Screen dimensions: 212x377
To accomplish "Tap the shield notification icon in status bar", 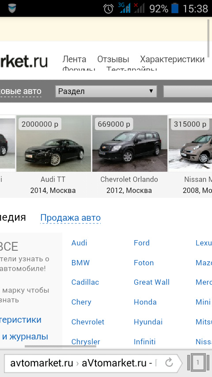I will (x=12, y=8).
